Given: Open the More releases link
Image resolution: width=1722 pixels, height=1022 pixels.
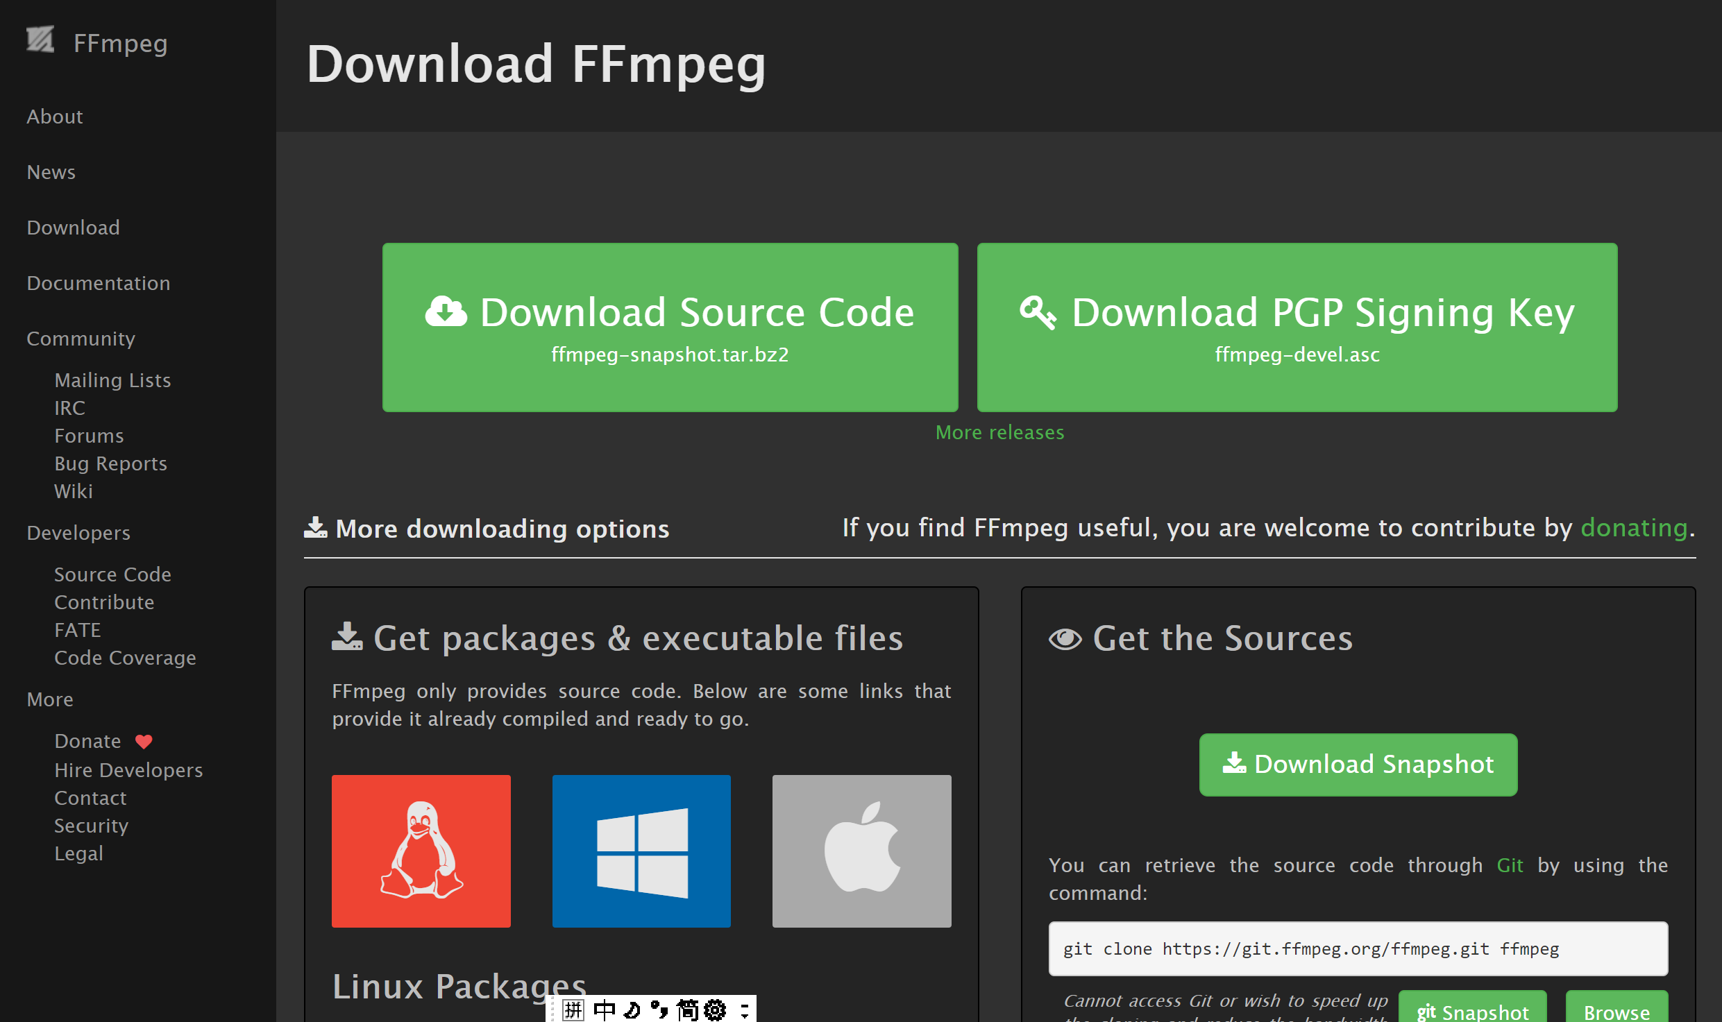Looking at the screenshot, I should tap(999, 432).
